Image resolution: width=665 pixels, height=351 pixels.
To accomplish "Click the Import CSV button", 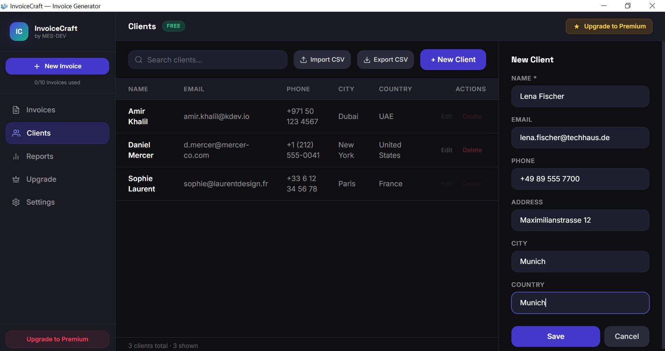I will click(x=322, y=60).
